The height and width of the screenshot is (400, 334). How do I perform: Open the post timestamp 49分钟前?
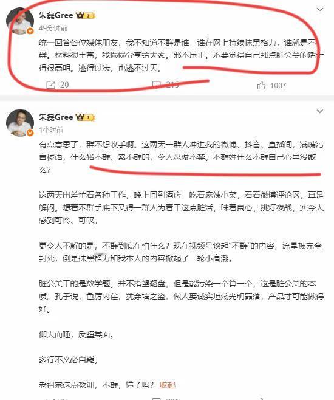coord(53,28)
